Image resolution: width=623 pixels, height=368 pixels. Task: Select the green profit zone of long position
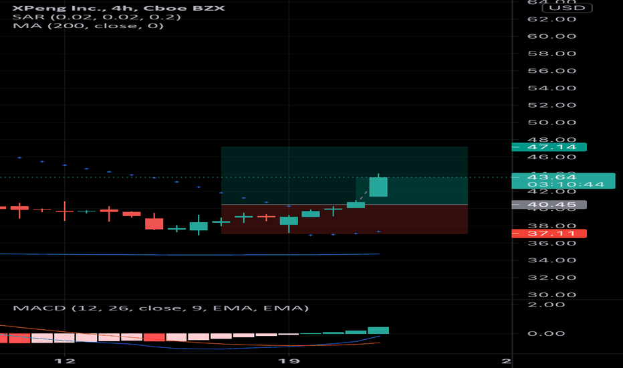(x=344, y=175)
